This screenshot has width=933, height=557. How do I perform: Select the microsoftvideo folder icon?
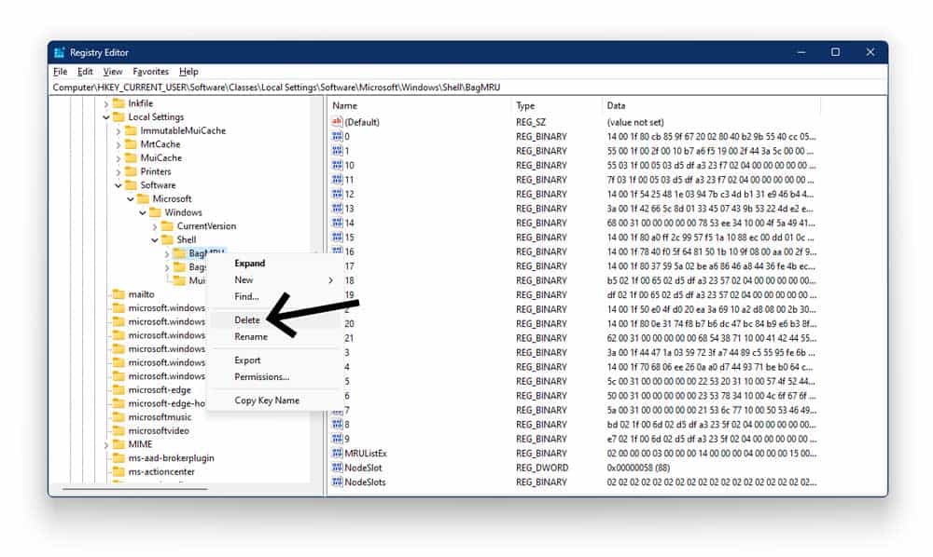pos(118,430)
